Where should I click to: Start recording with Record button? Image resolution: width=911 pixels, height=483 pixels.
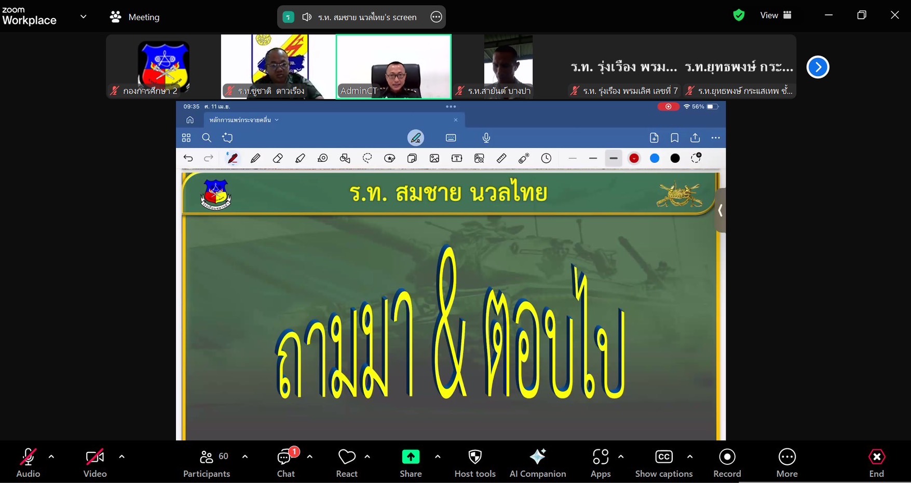tap(727, 463)
